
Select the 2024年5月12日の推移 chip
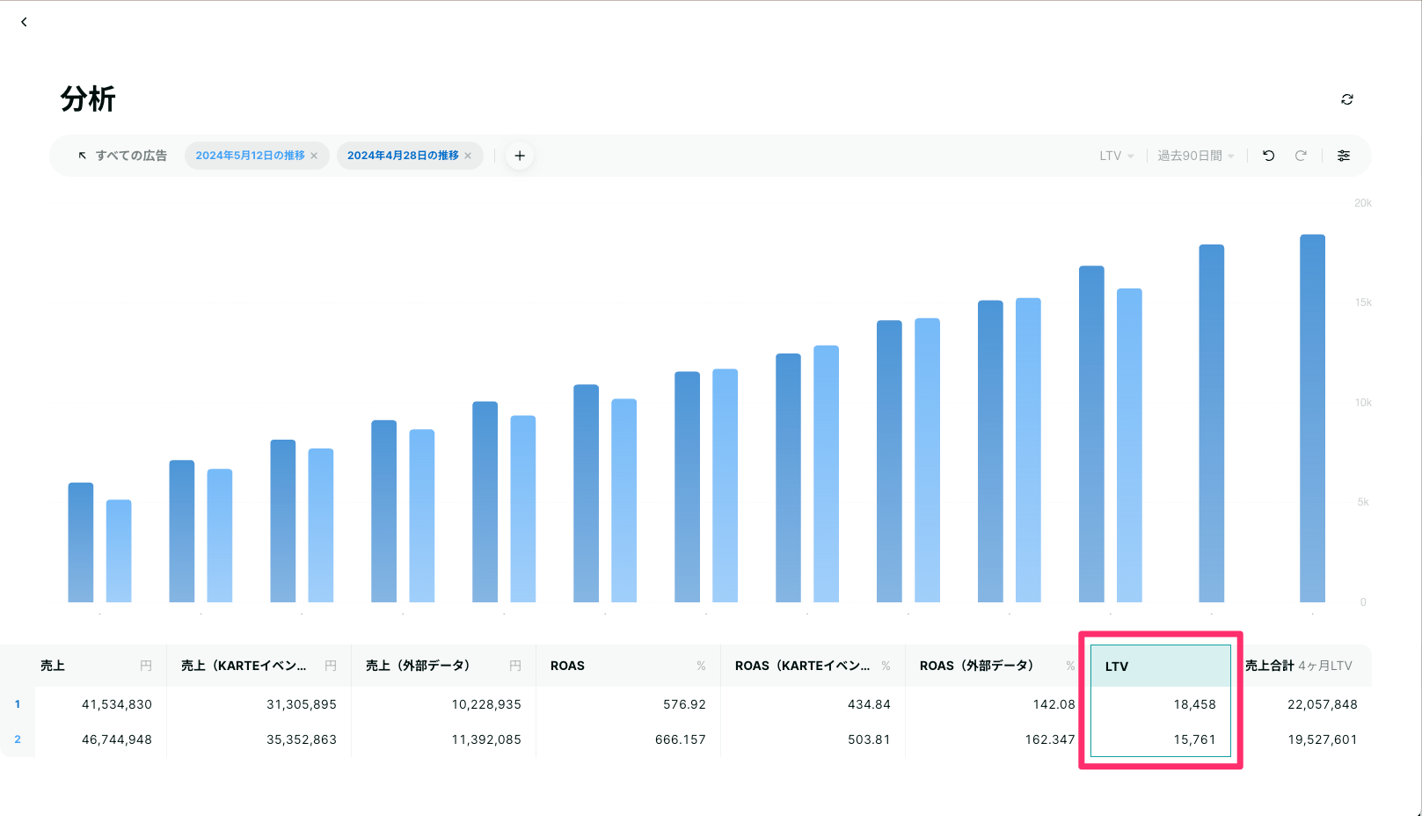pyautogui.click(x=250, y=156)
